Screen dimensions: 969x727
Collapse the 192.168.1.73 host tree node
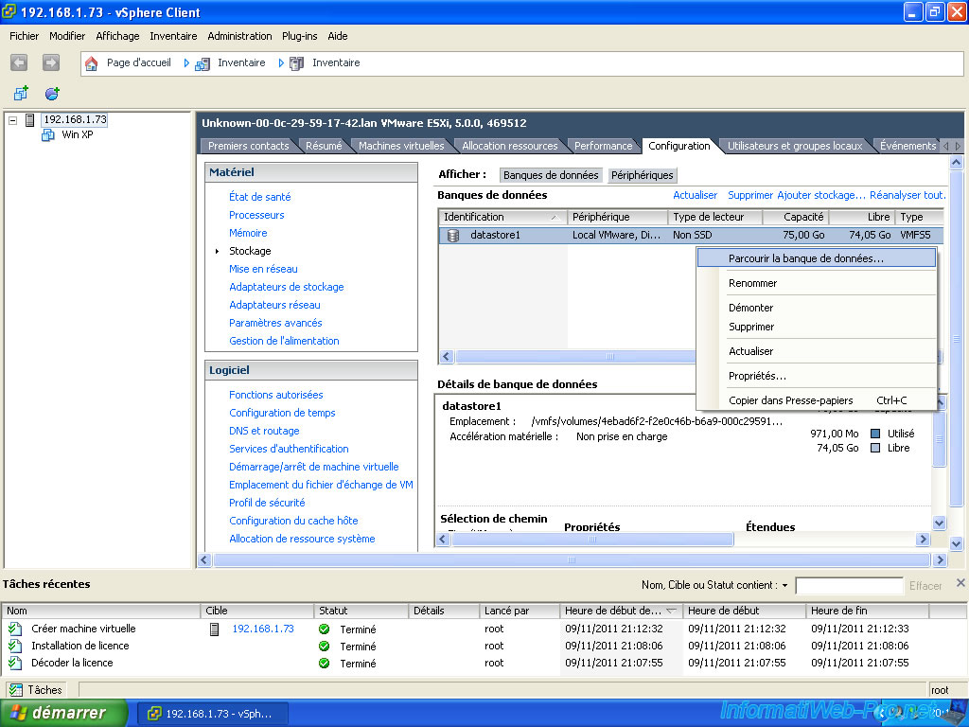click(x=13, y=120)
